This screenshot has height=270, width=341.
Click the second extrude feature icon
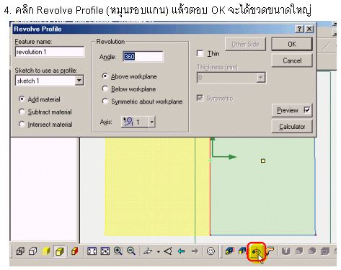click(242, 251)
